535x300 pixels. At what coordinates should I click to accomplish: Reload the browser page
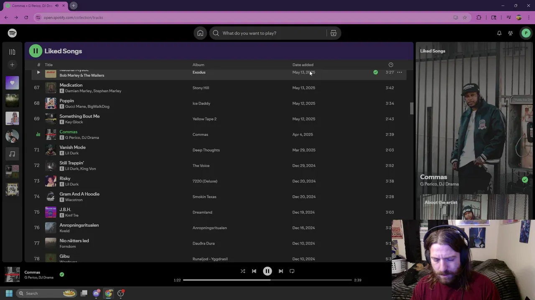click(x=26, y=17)
